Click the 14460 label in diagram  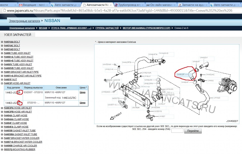(x=217, y=98)
